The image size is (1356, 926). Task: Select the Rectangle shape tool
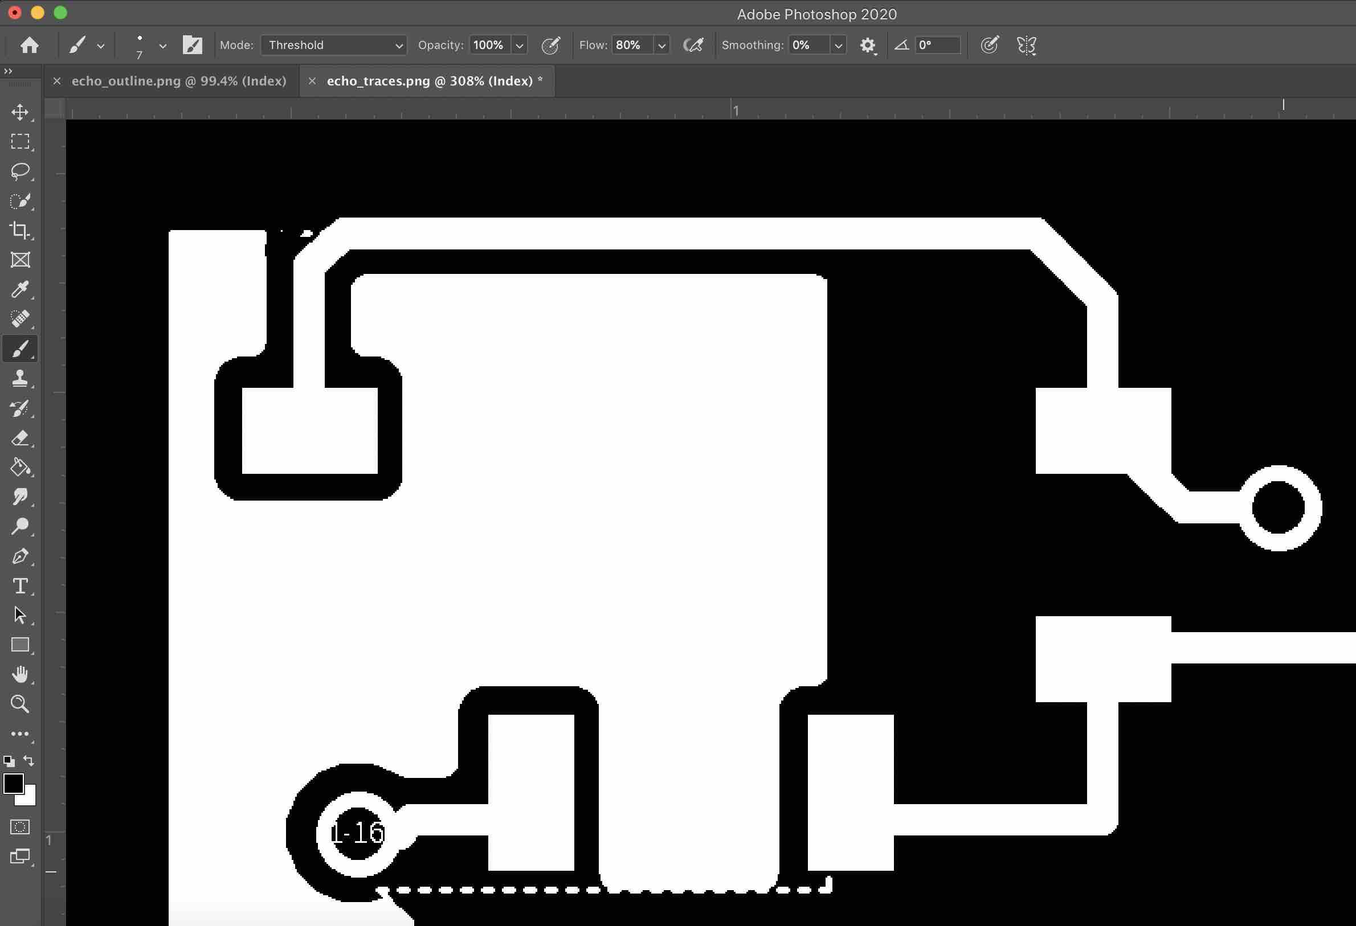(x=21, y=645)
